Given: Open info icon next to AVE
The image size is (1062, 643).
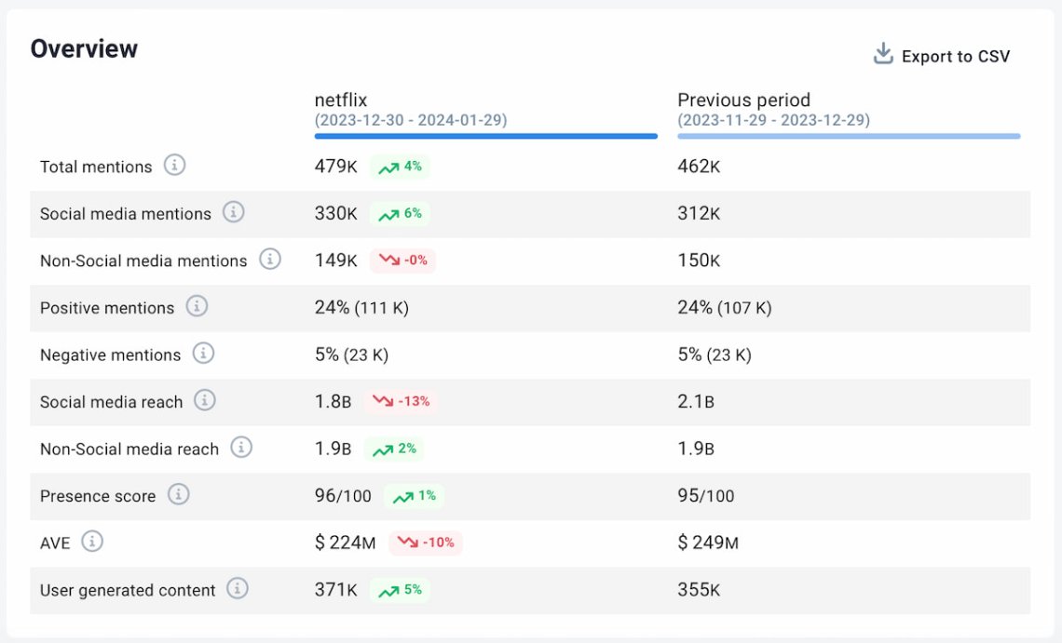Looking at the screenshot, I should [92, 542].
